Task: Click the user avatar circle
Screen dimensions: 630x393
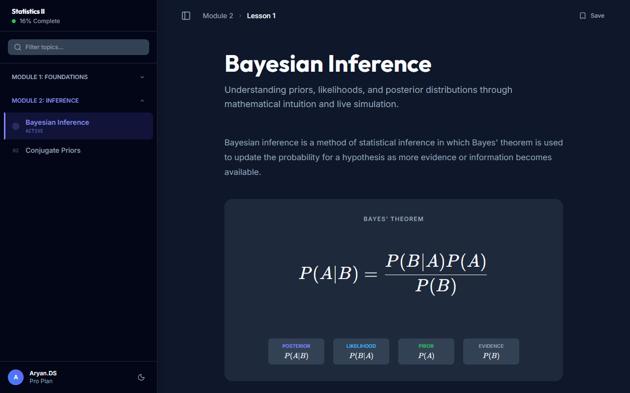Action: (x=16, y=377)
